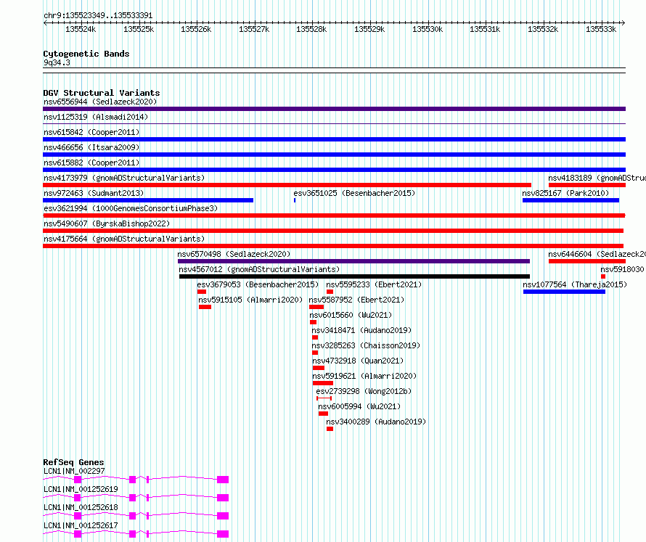Screen dimensions: 646x542
Task: Open the nsv615842 (Cooper2011) variant label
Action: coord(91,132)
